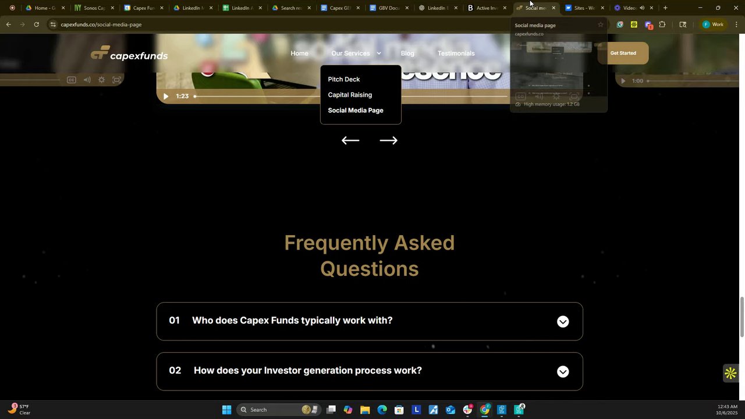Open Slack from the taskbar
This screenshot has height=419, width=745.
point(467,410)
